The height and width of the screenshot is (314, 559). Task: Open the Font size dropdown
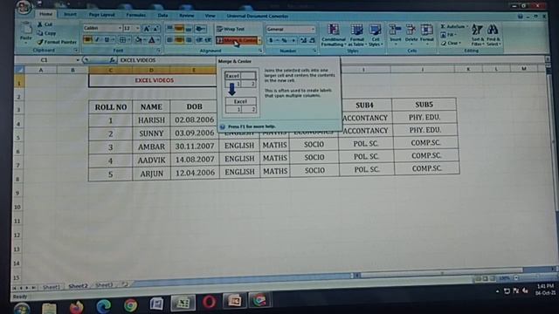coord(137,28)
